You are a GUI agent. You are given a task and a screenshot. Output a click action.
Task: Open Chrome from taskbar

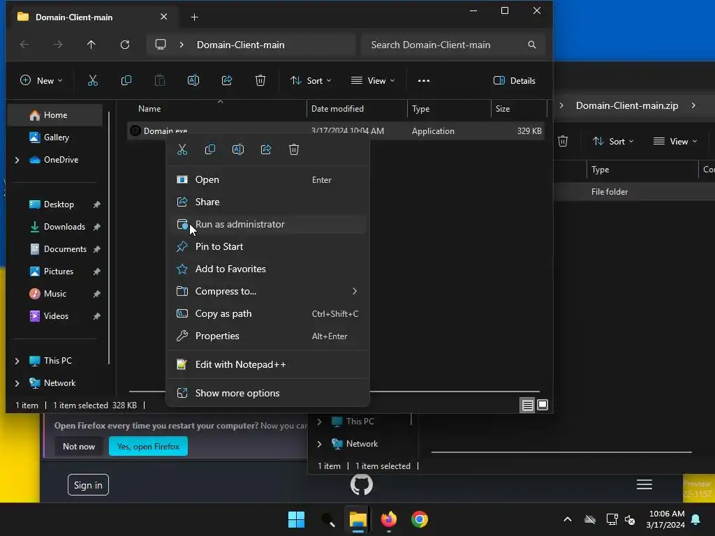[420, 519]
